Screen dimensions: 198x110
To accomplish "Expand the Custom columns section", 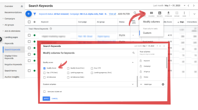I will (x=133, y=84).
